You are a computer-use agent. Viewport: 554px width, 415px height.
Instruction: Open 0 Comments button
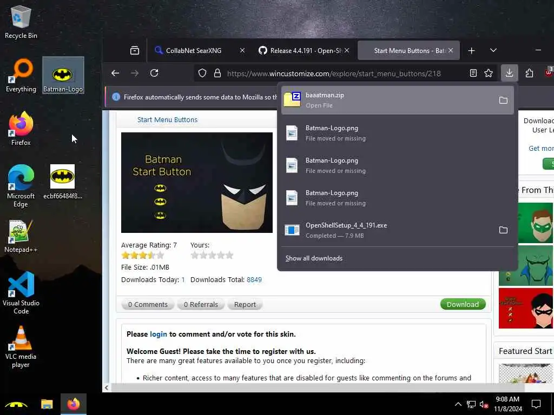pyautogui.click(x=148, y=304)
